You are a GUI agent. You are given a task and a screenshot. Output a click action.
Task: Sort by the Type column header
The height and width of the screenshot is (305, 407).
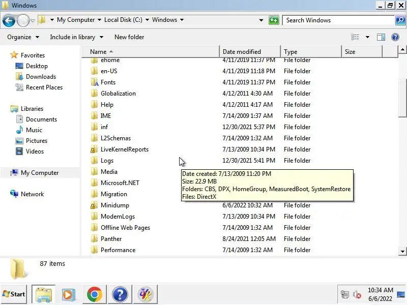coord(311,52)
